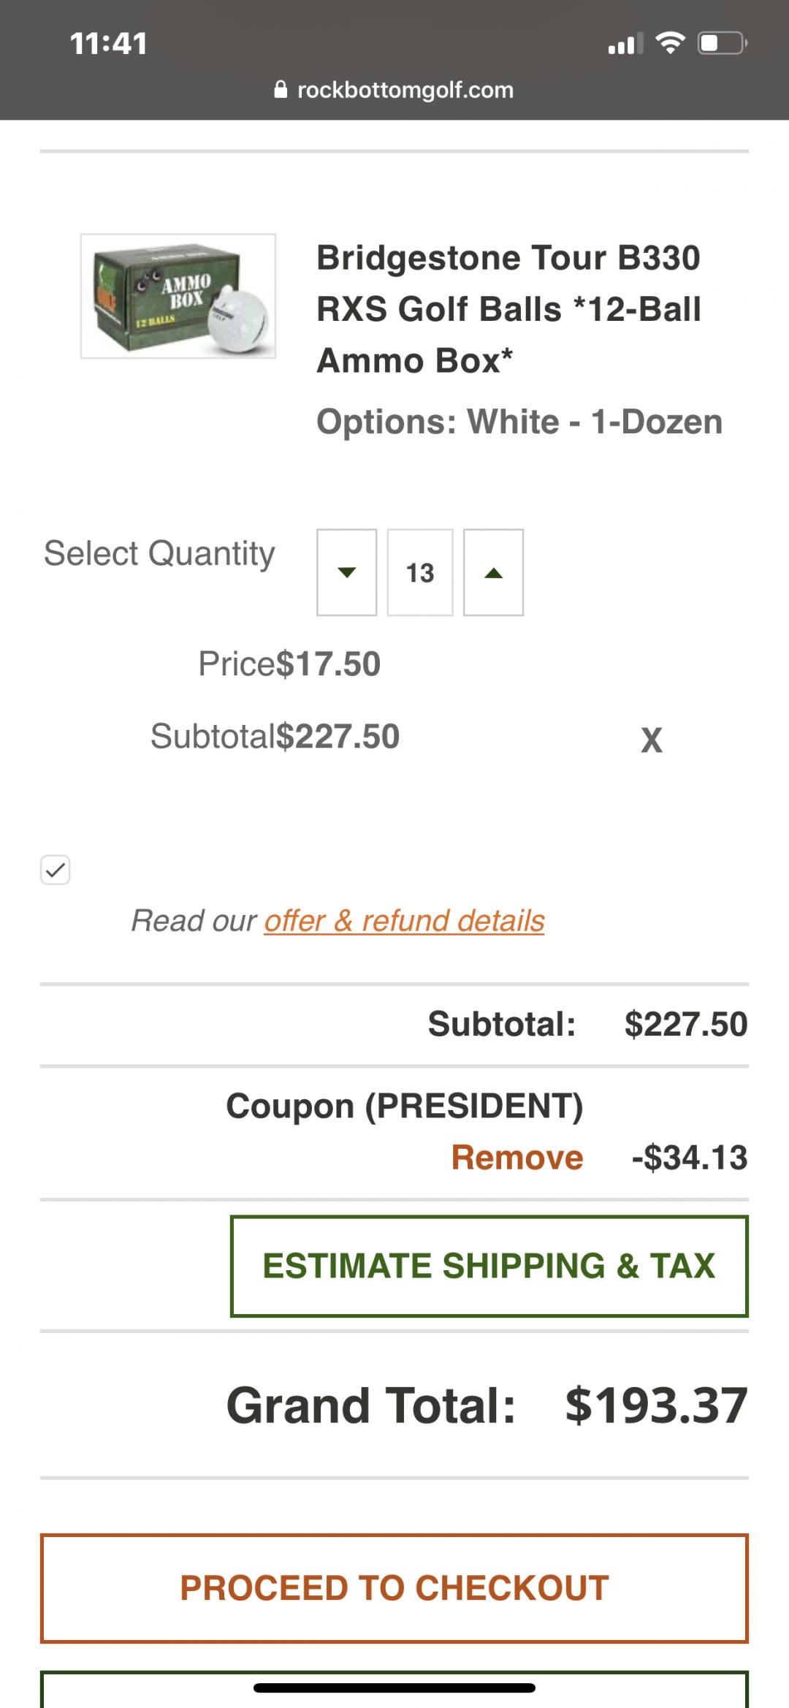This screenshot has width=789, height=1708.
Task: Tap the lock icon in address bar
Action: [x=281, y=90]
